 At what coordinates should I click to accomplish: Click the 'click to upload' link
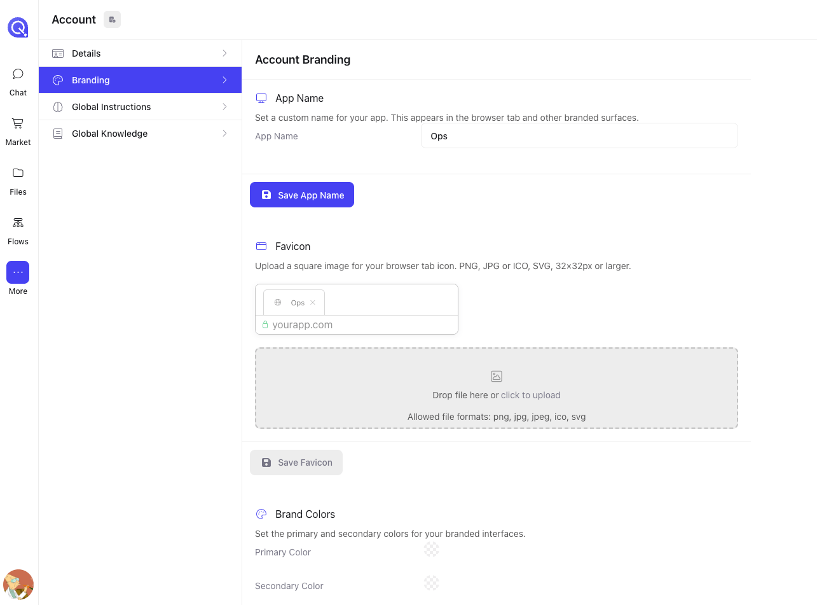531,395
